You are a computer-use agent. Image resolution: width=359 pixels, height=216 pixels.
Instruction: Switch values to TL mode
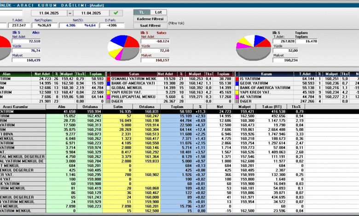tap(142, 12)
